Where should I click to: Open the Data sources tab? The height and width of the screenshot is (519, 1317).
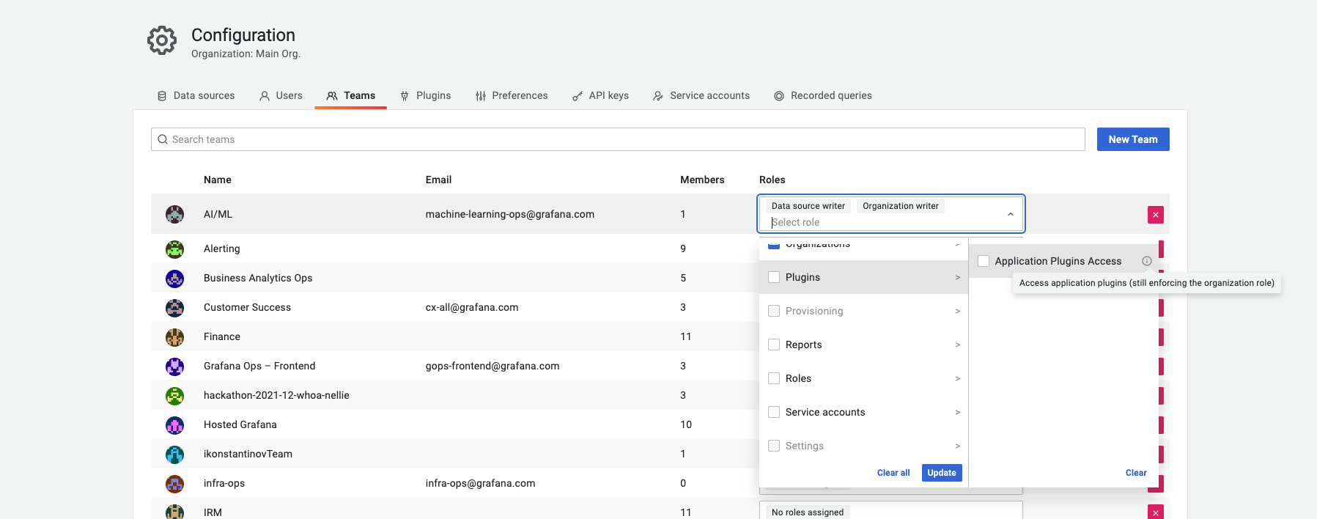pyautogui.click(x=196, y=95)
